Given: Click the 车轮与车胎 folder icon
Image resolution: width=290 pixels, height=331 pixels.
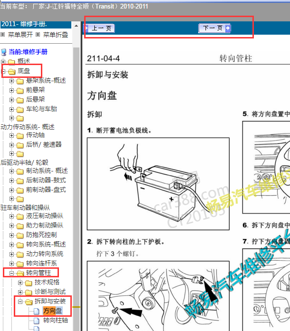Looking at the screenshot, I should tap(20, 110).
